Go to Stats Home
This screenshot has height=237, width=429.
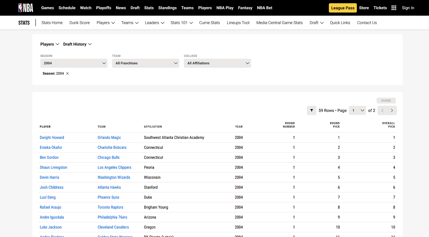pos(52,23)
